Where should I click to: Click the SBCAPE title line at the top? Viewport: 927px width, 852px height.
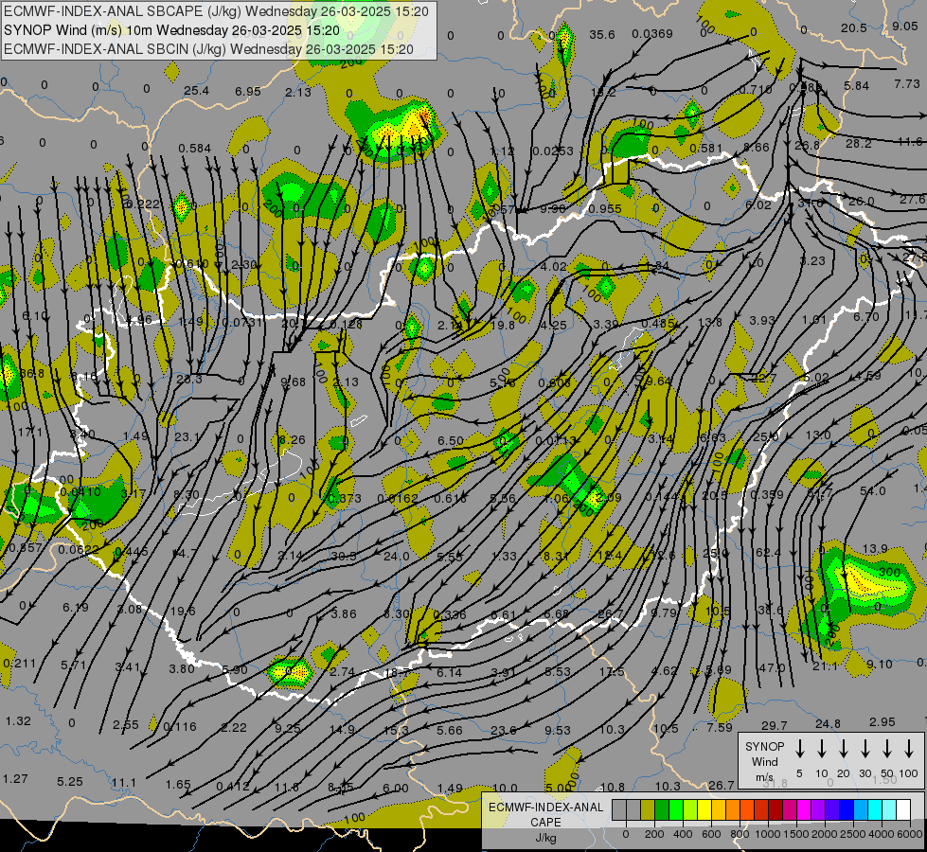(217, 11)
